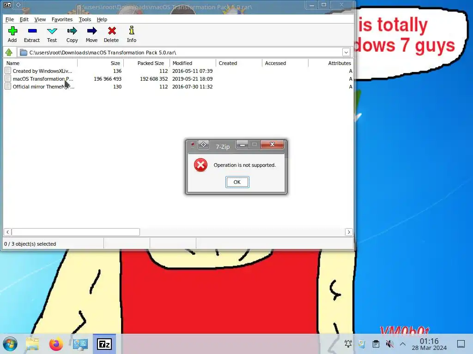Open file manager from taskbar

pos(32,344)
